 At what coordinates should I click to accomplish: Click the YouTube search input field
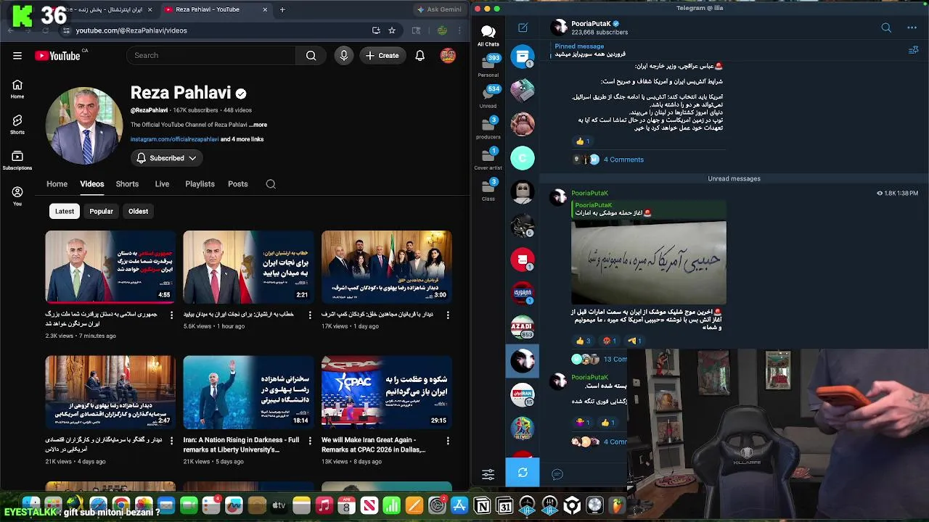210,55
